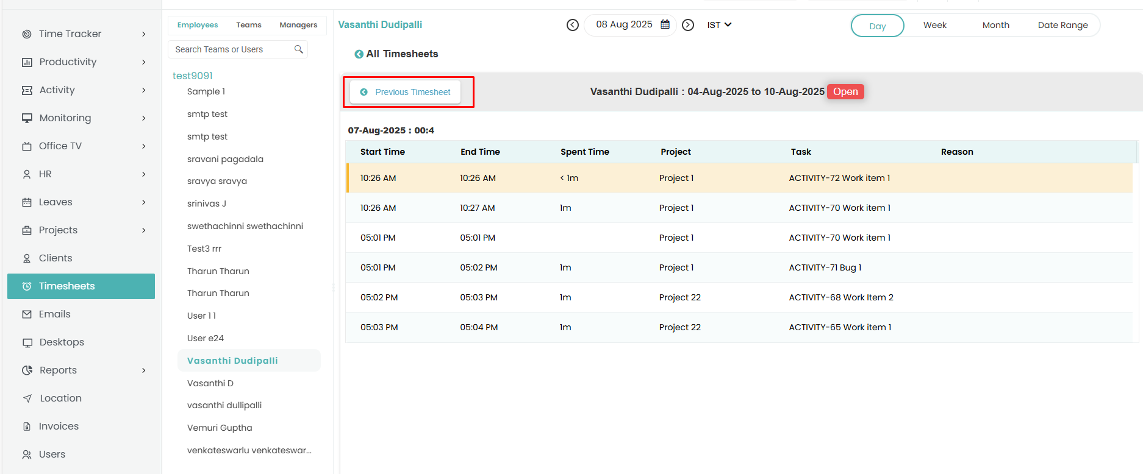Click the Start Time column header

(382, 152)
